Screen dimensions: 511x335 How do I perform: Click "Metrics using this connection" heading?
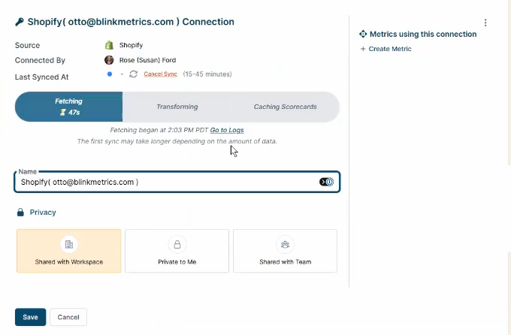(x=423, y=34)
